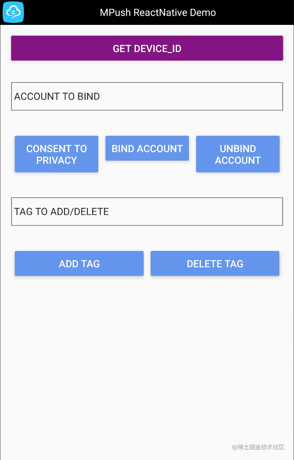Click the MPush cloud app icon
Image resolution: width=294 pixels, height=460 pixels.
(x=13, y=12)
